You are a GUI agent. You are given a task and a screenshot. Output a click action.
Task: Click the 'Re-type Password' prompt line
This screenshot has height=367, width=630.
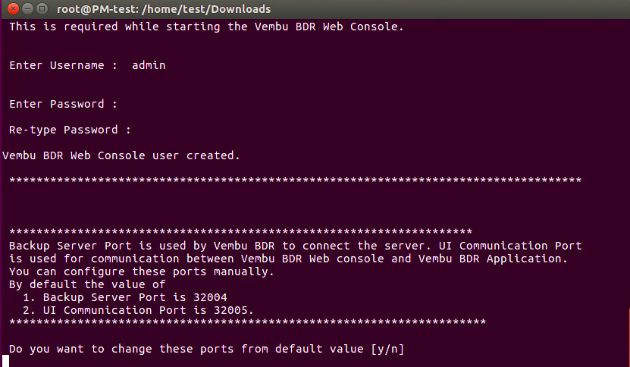pyautogui.click(x=70, y=130)
